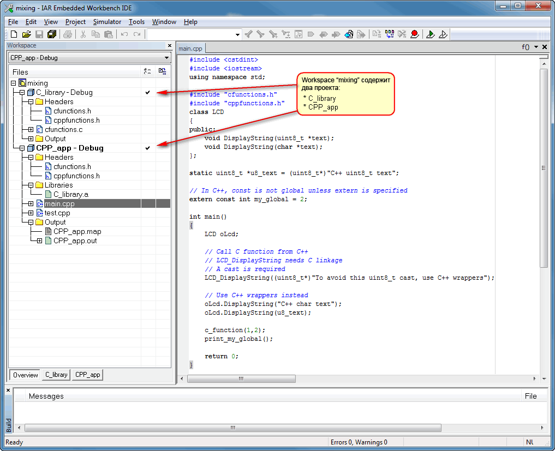Open the Find dialog icon
The height and width of the screenshot is (451, 555).
click(273, 34)
